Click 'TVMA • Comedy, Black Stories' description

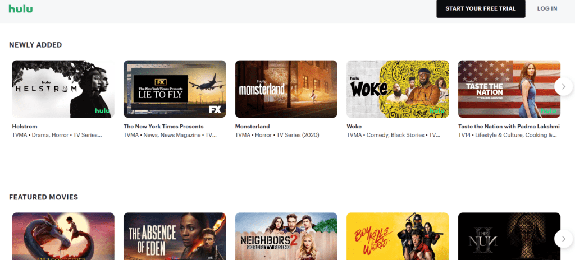point(394,135)
